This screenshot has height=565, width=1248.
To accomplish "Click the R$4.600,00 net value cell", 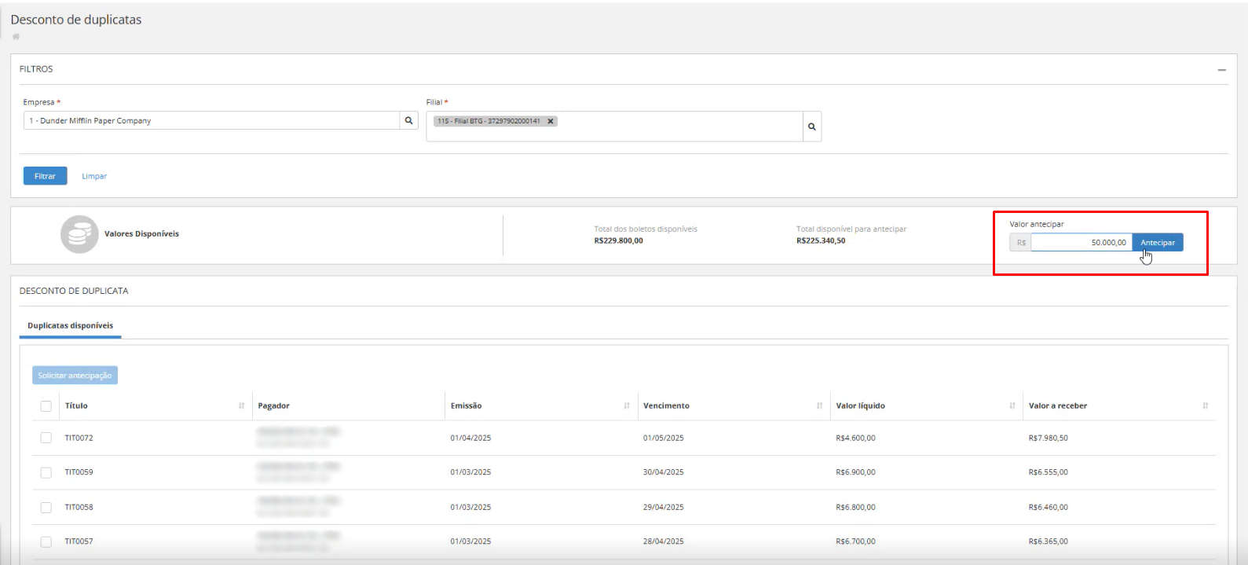I will [x=855, y=438].
